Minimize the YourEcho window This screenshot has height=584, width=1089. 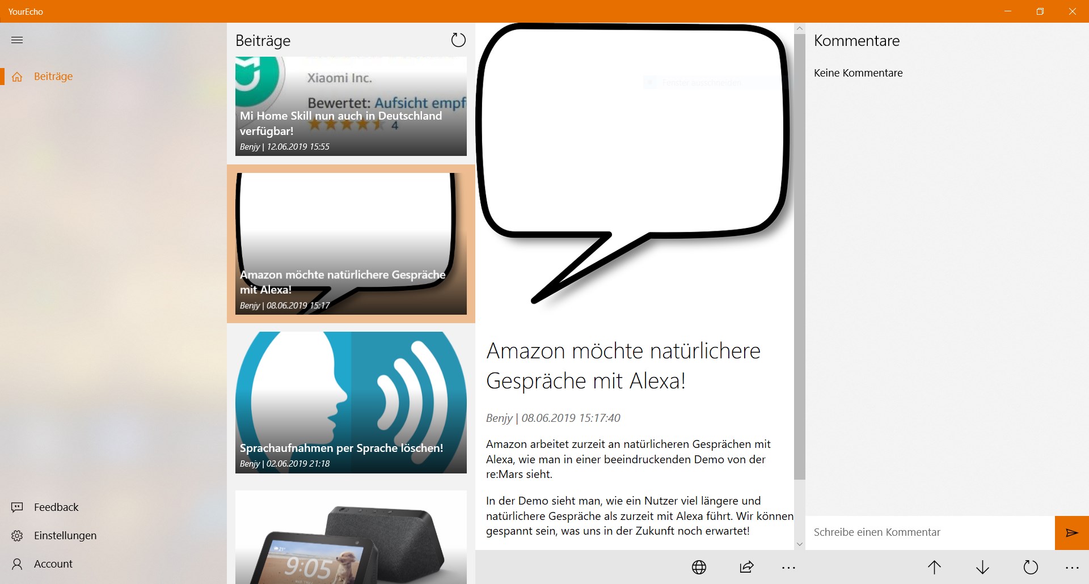1008,11
